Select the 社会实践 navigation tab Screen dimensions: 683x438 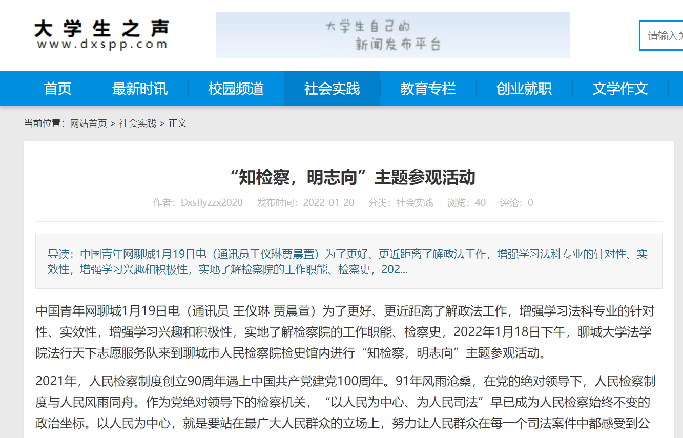pos(332,89)
